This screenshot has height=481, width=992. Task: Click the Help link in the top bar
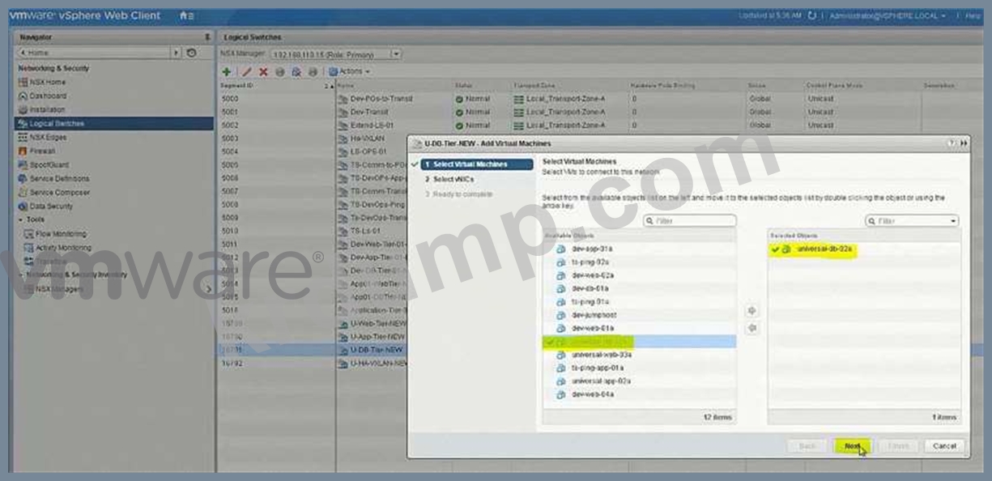(972, 15)
